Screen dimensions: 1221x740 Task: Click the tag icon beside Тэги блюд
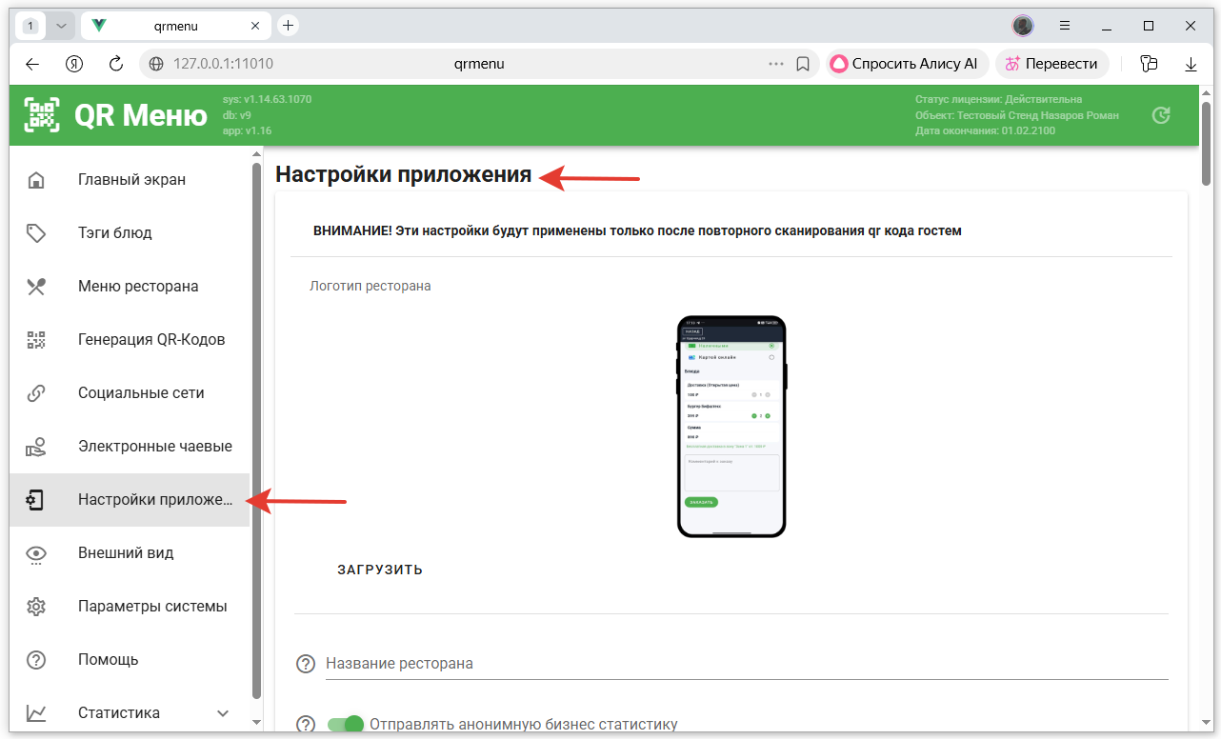pyautogui.click(x=36, y=233)
